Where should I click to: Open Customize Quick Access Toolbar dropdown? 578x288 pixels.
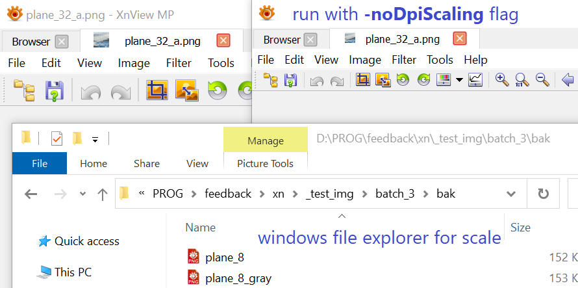[x=95, y=140]
